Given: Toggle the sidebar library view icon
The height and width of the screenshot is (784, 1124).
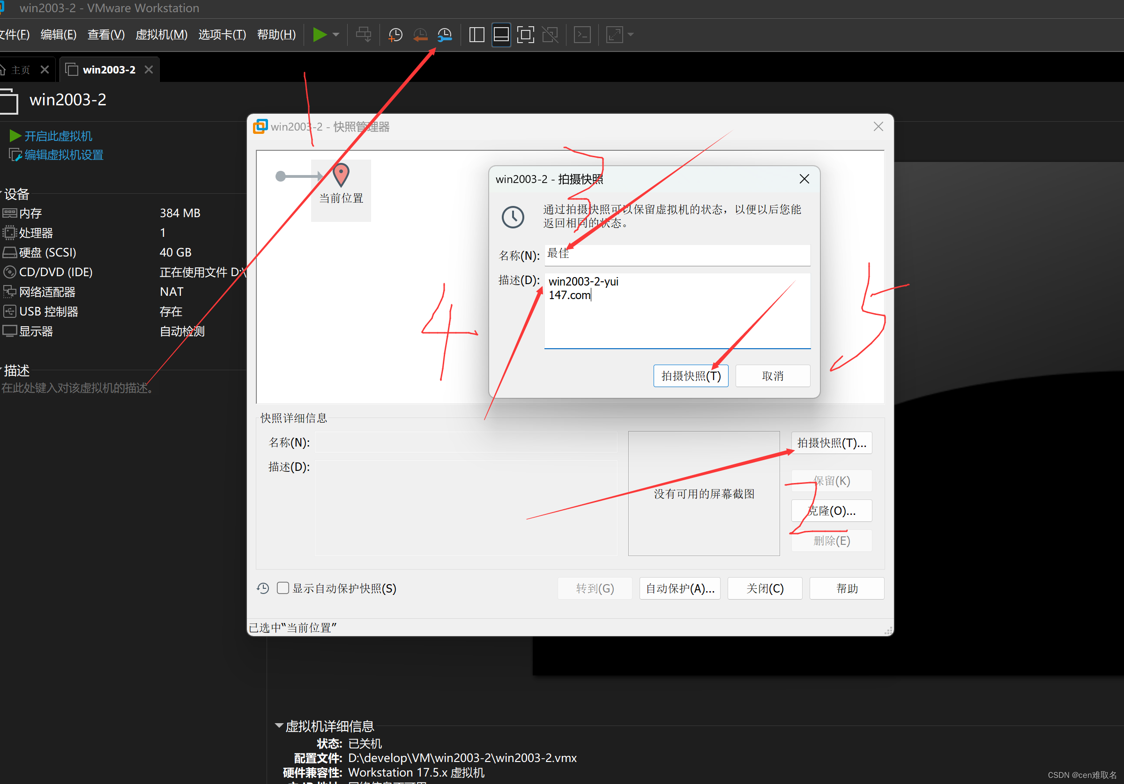Looking at the screenshot, I should click(x=476, y=35).
